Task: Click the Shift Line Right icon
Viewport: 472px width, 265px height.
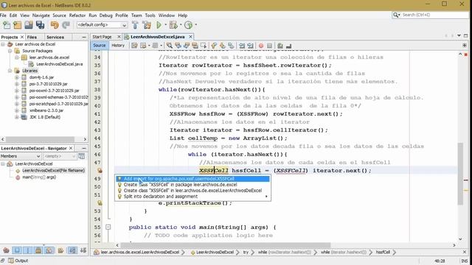Action: [250, 46]
